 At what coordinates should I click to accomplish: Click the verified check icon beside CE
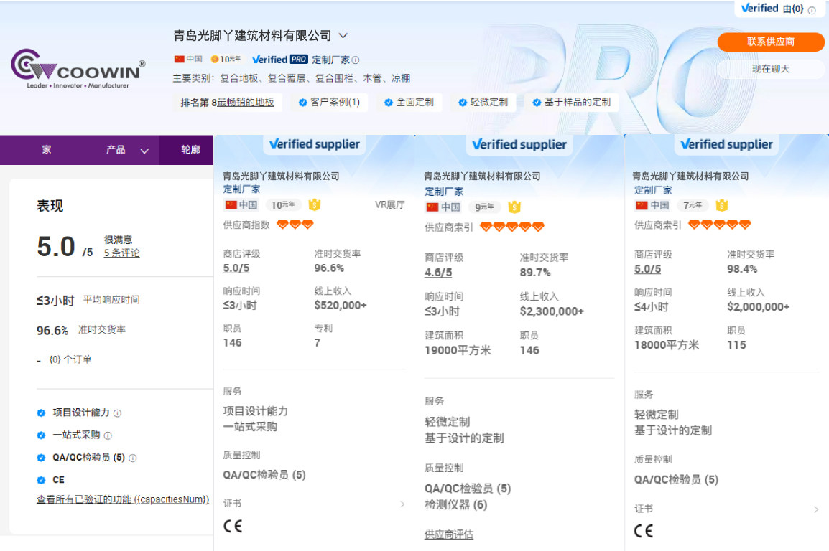[41, 480]
